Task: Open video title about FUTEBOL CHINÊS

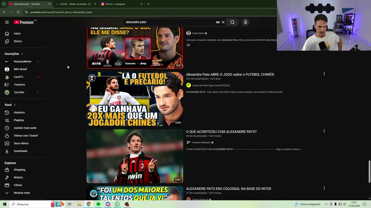Action: [x=230, y=75]
